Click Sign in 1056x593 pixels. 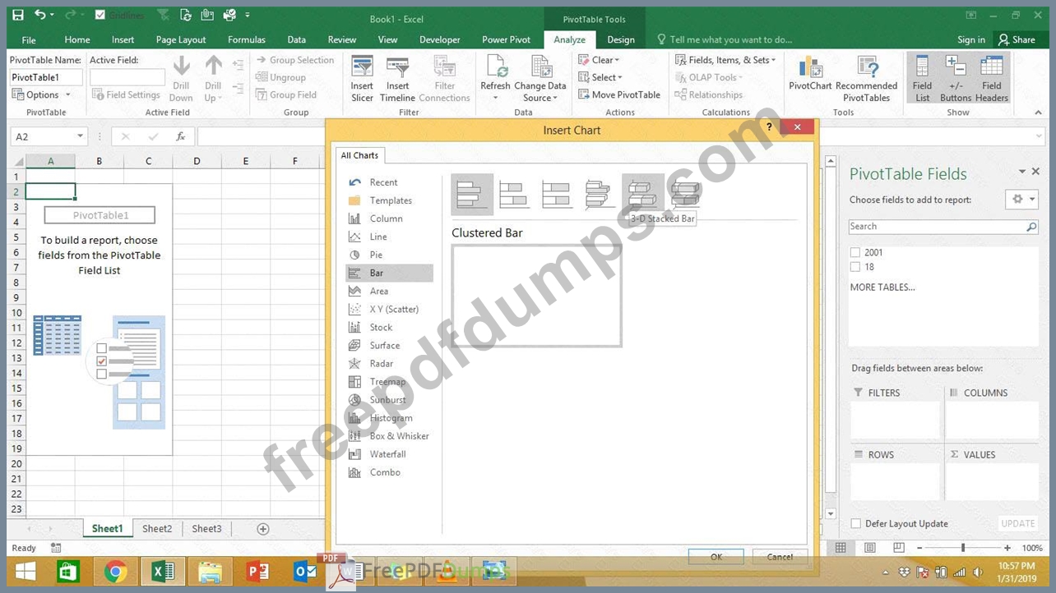(x=971, y=39)
